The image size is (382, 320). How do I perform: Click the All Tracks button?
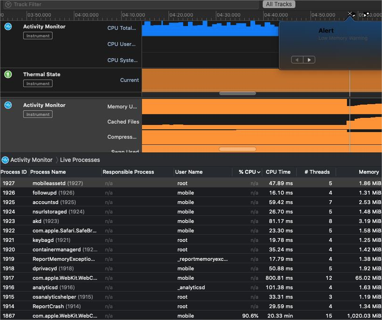click(x=279, y=4)
